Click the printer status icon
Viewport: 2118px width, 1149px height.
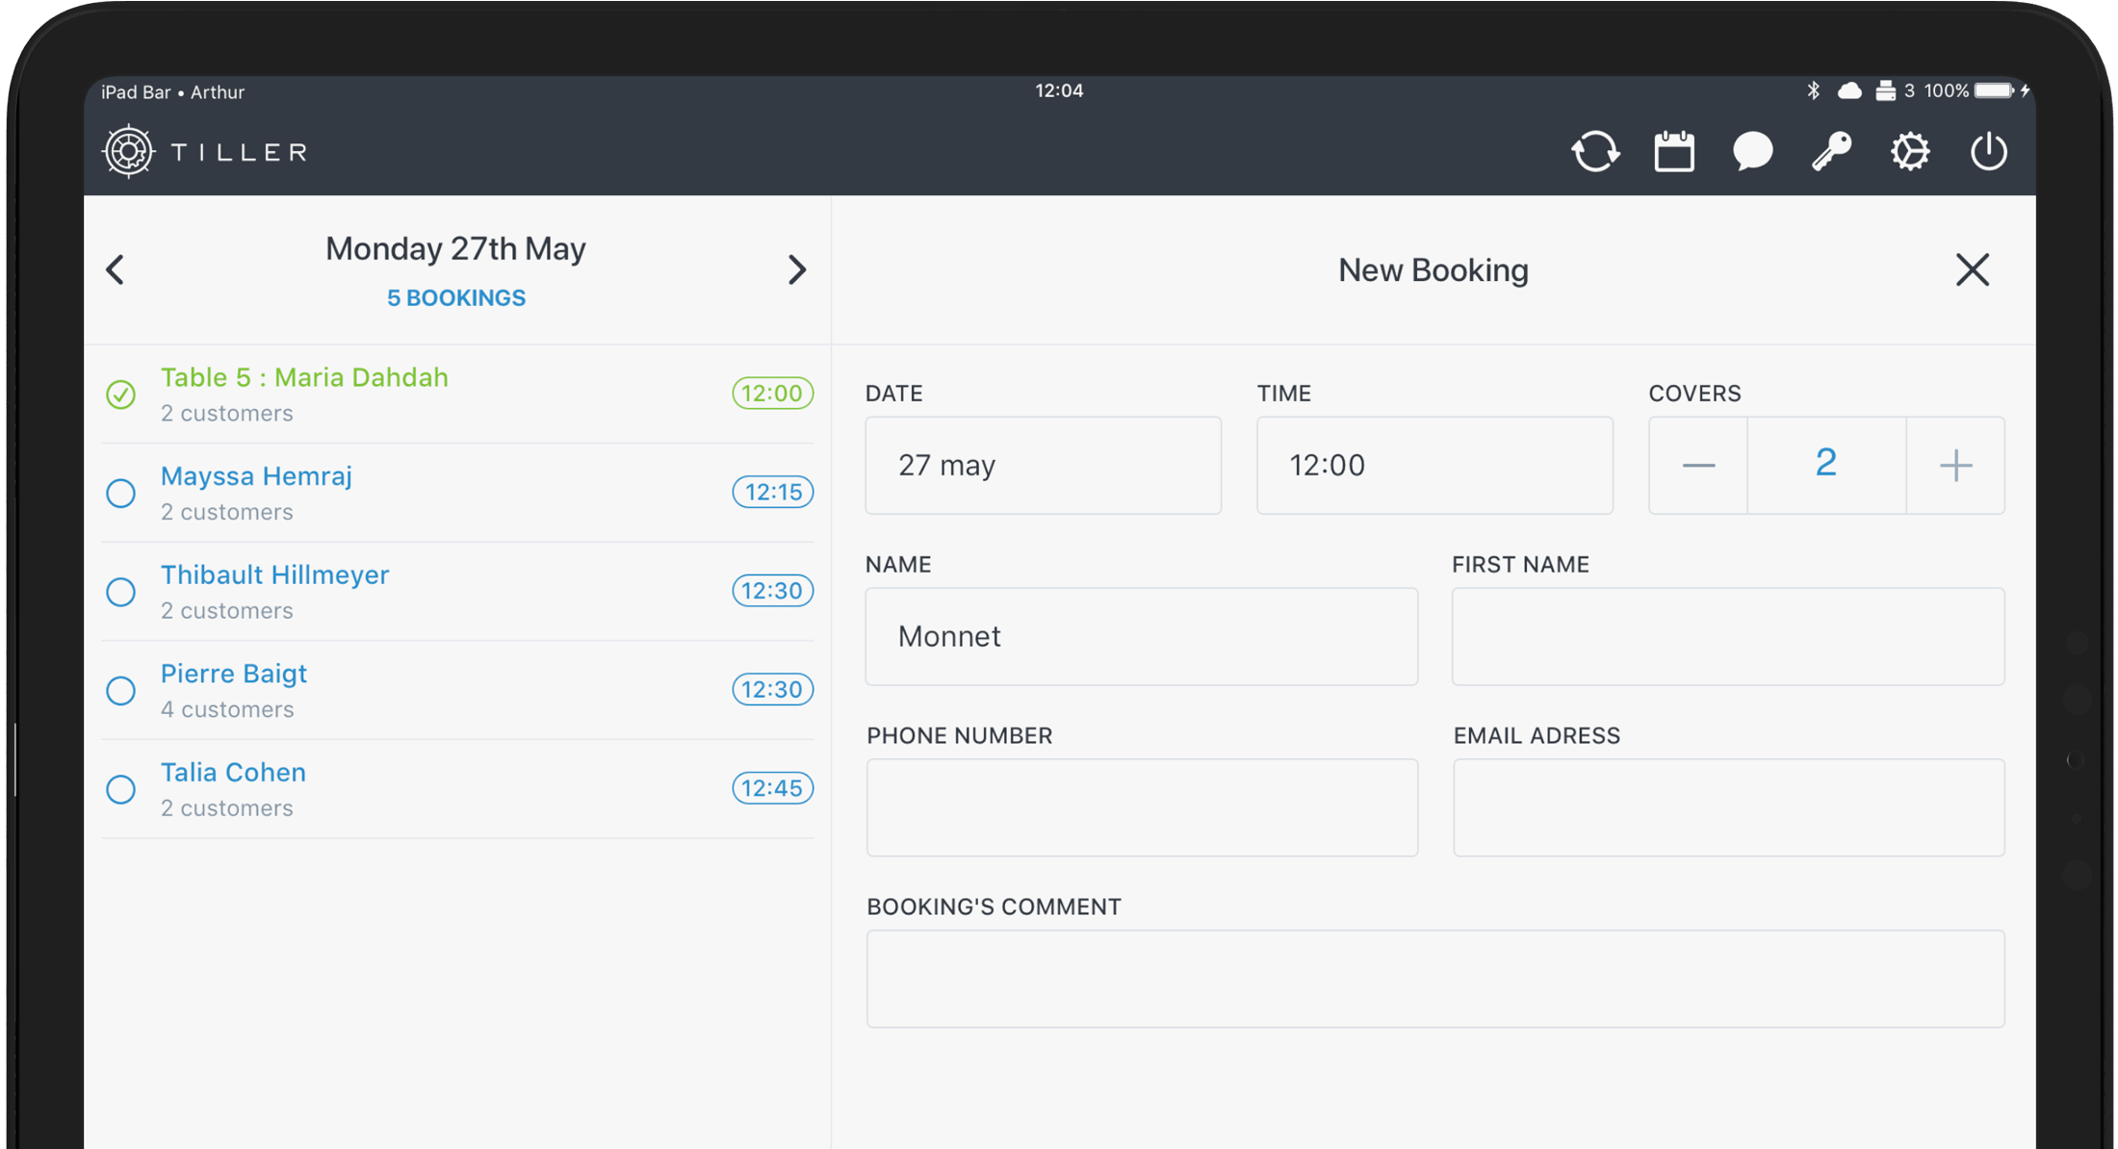(1885, 90)
